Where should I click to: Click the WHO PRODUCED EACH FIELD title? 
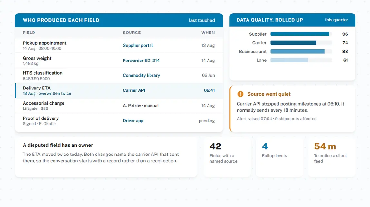(61, 20)
